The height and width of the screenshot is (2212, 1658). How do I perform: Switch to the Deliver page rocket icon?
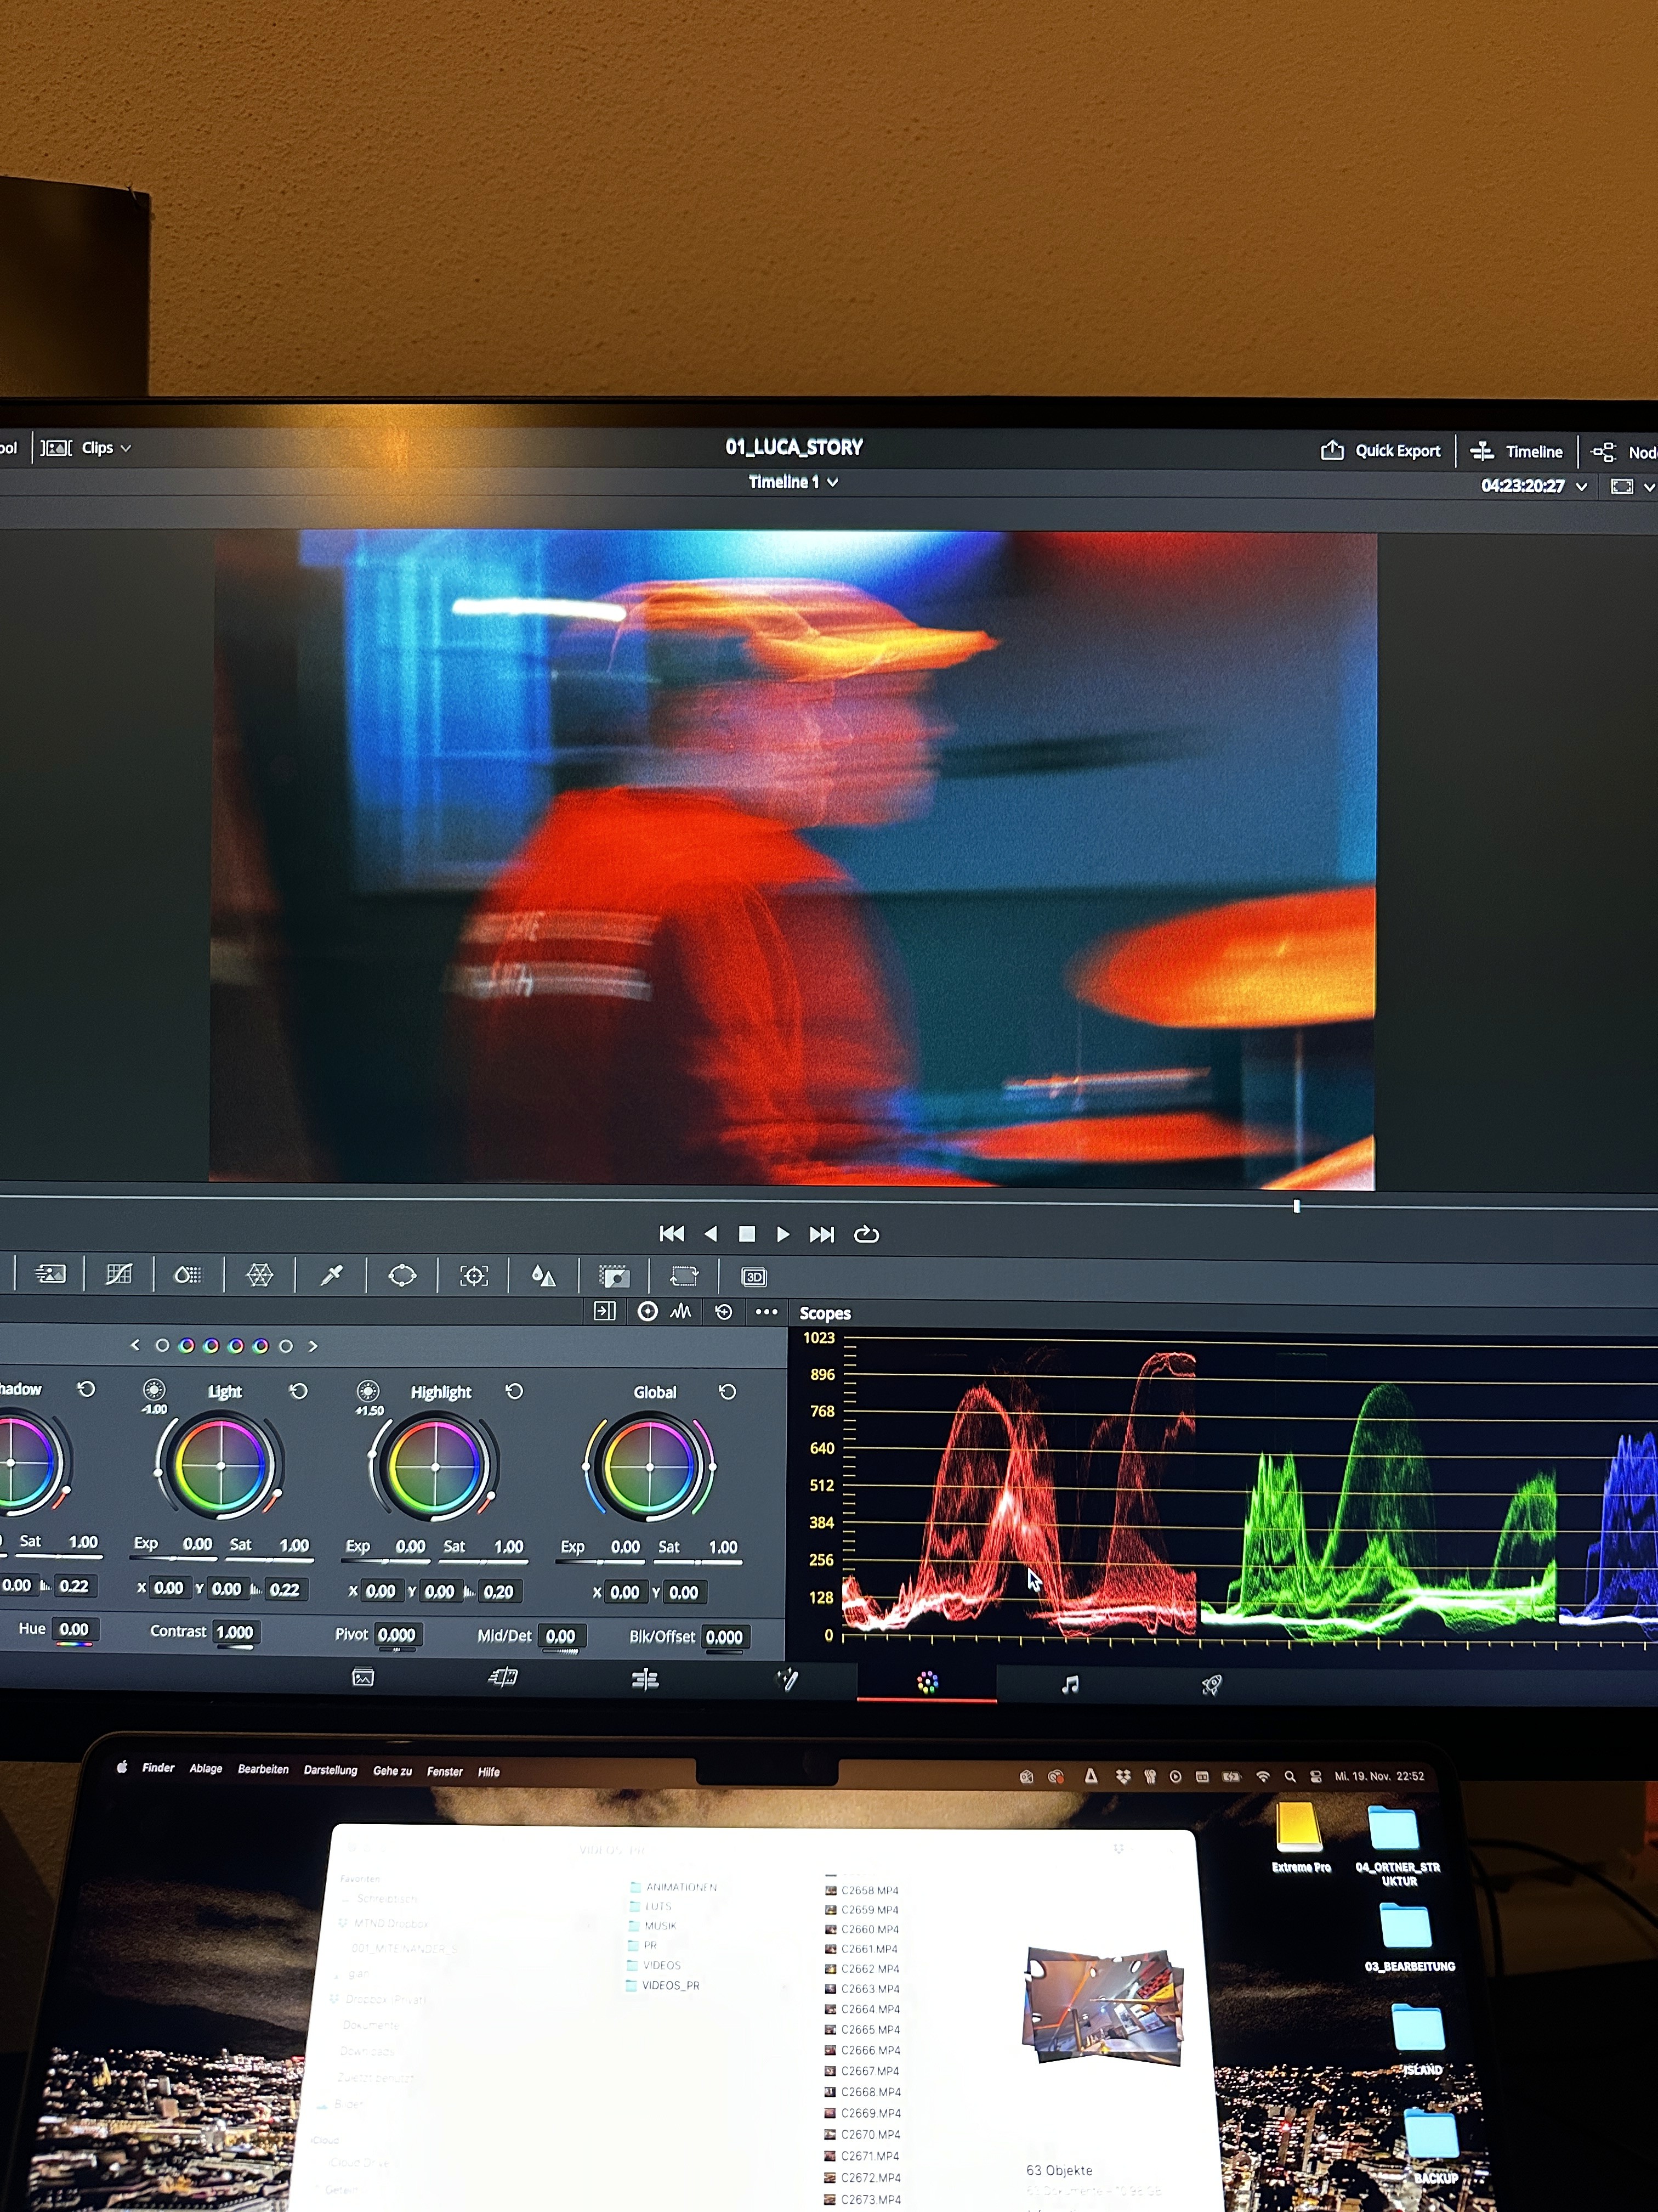pos(1211,1685)
